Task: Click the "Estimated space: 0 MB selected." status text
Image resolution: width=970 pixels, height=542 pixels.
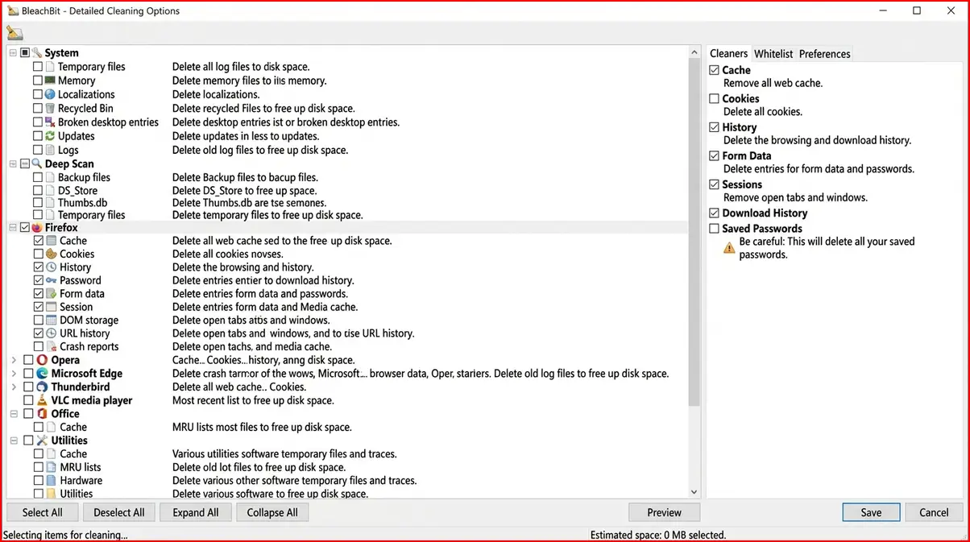Action: click(658, 535)
